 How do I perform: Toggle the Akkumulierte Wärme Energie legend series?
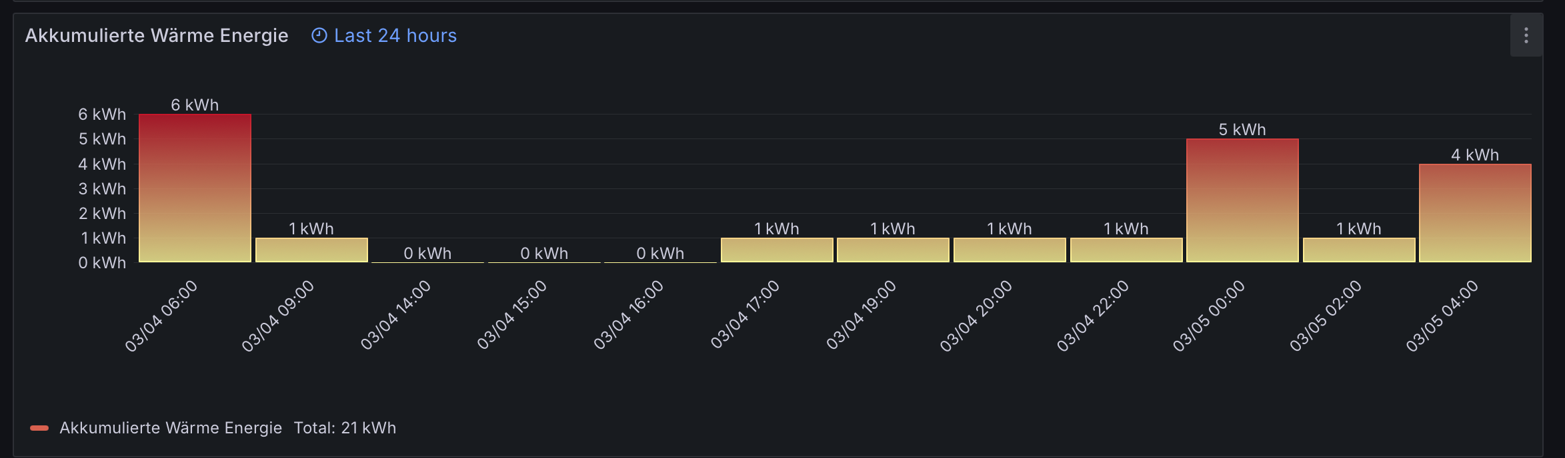(170, 428)
